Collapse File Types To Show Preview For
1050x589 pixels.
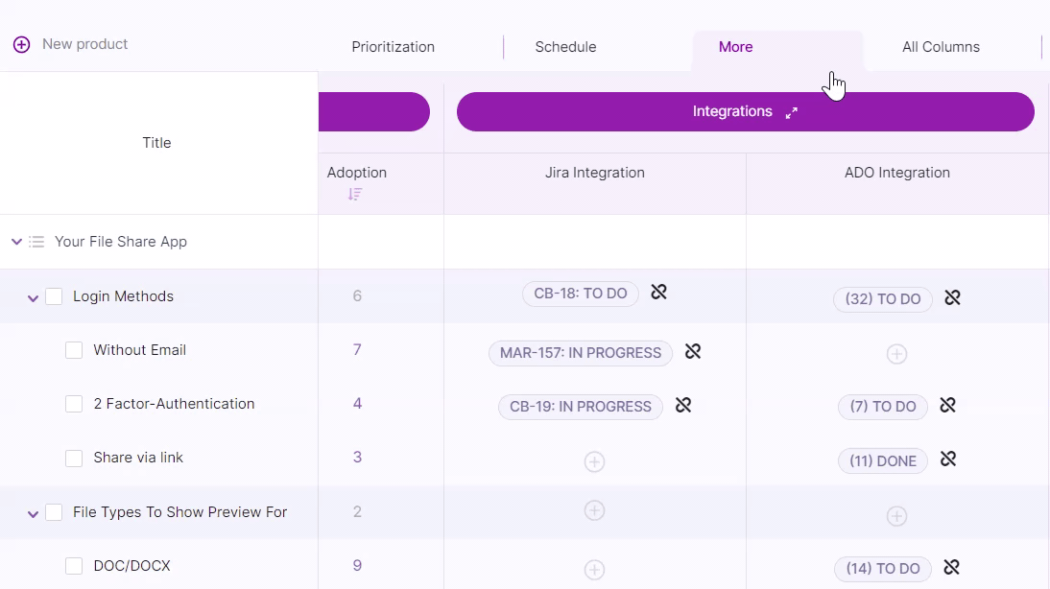pos(33,513)
